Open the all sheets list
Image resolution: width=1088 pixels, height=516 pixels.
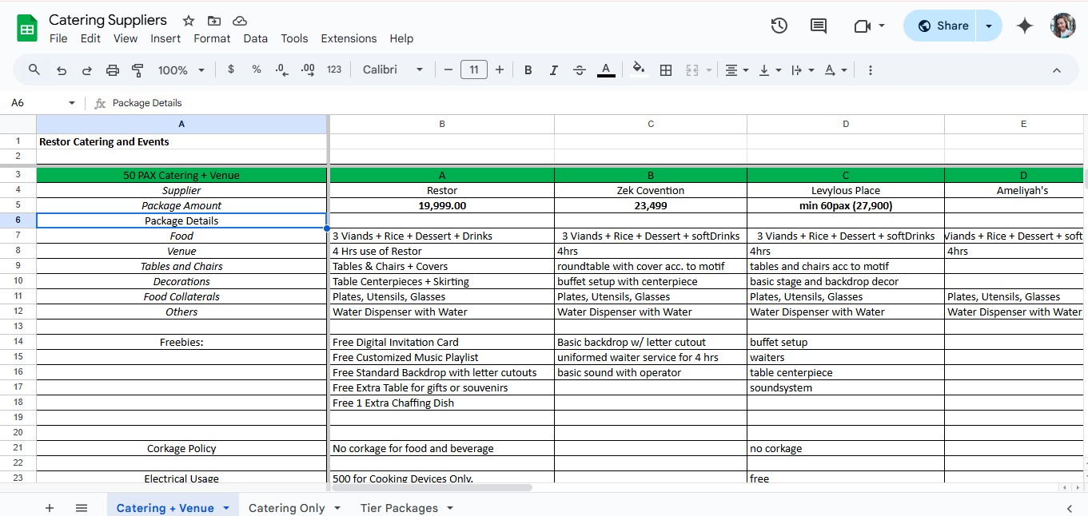[x=82, y=508]
